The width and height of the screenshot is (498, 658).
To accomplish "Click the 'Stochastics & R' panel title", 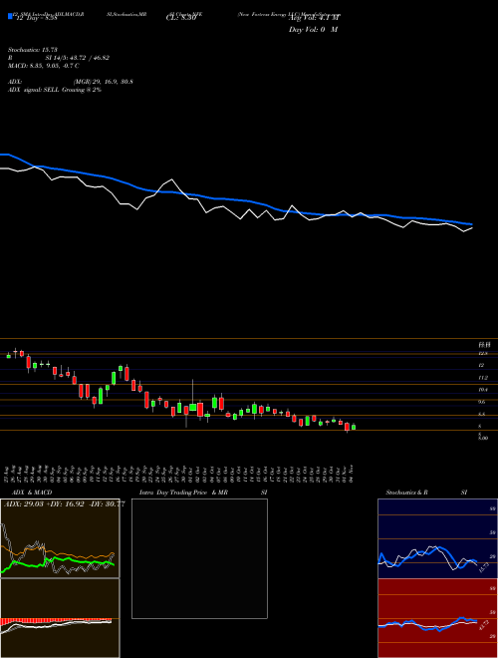I will [x=407, y=493].
